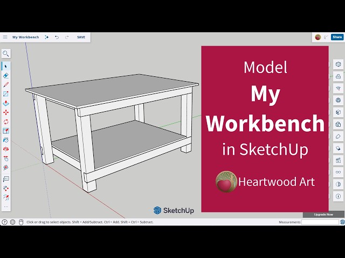Activate the Rectangle tool
The image size is (345, 258).
coord(6,94)
